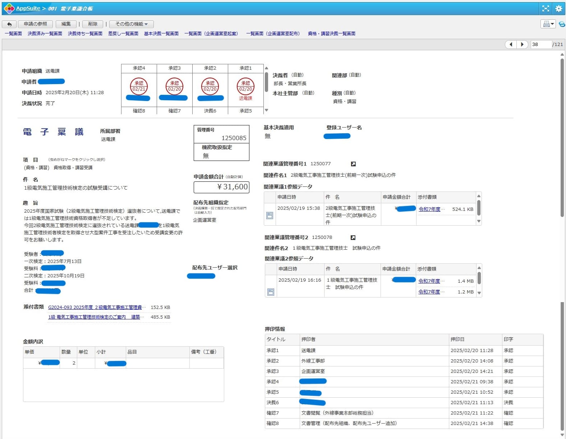Click the 編集 button
The image size is (566, 439).
click(66, 24)
